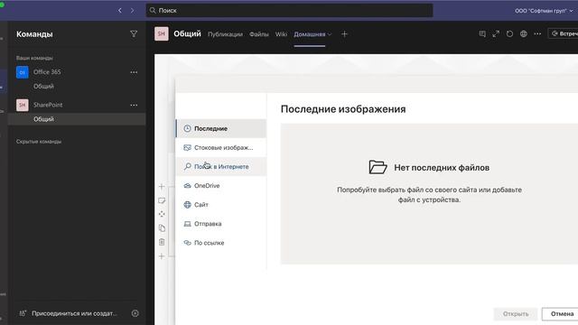Switch to the Публикации tab
Image resolution: width=578 pixels, height=325 pixels.
click(225, 34)
